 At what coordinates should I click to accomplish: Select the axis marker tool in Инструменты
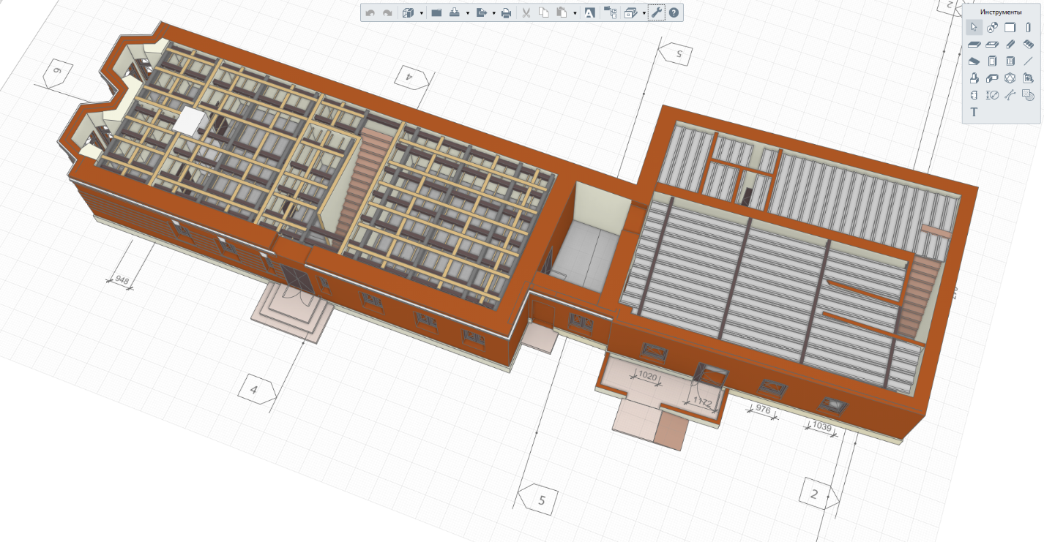pyautogui.click(x=992, y=27)
